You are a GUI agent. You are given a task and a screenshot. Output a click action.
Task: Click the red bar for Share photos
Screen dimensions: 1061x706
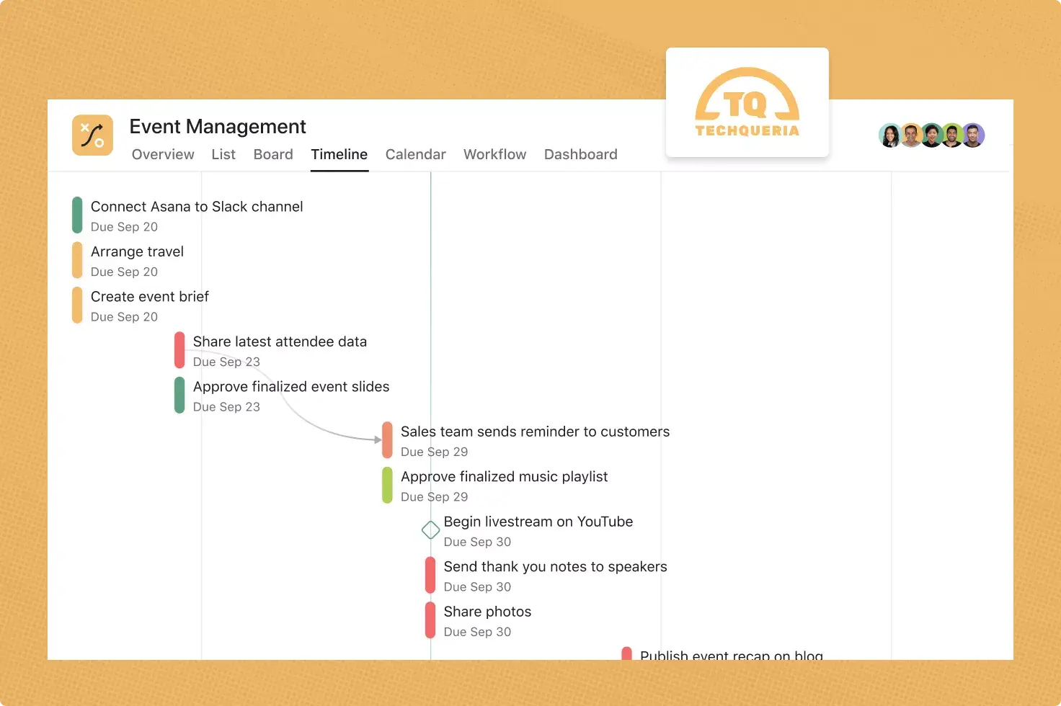(431, 620)
